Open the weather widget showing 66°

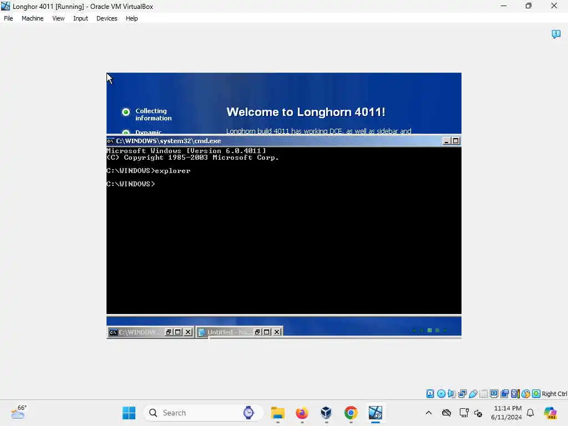[x=18, y=412]
